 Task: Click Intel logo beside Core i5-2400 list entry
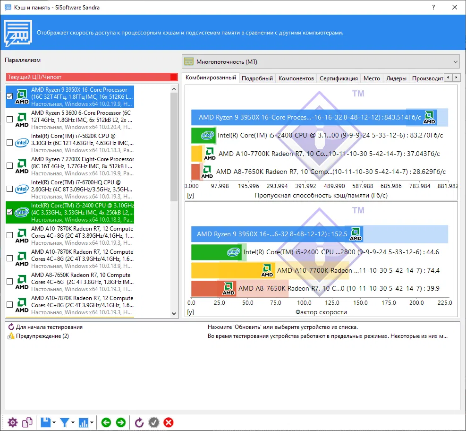coord(22,212)
